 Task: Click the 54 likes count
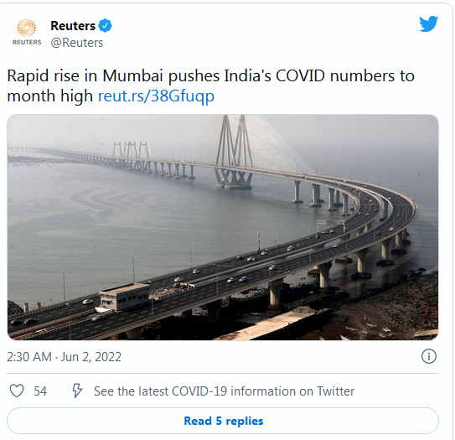(40, 391)
